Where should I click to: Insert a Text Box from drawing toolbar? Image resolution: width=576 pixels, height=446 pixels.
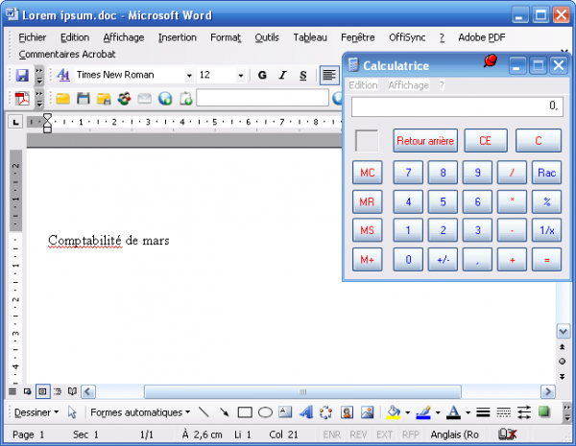click(285, 412)
